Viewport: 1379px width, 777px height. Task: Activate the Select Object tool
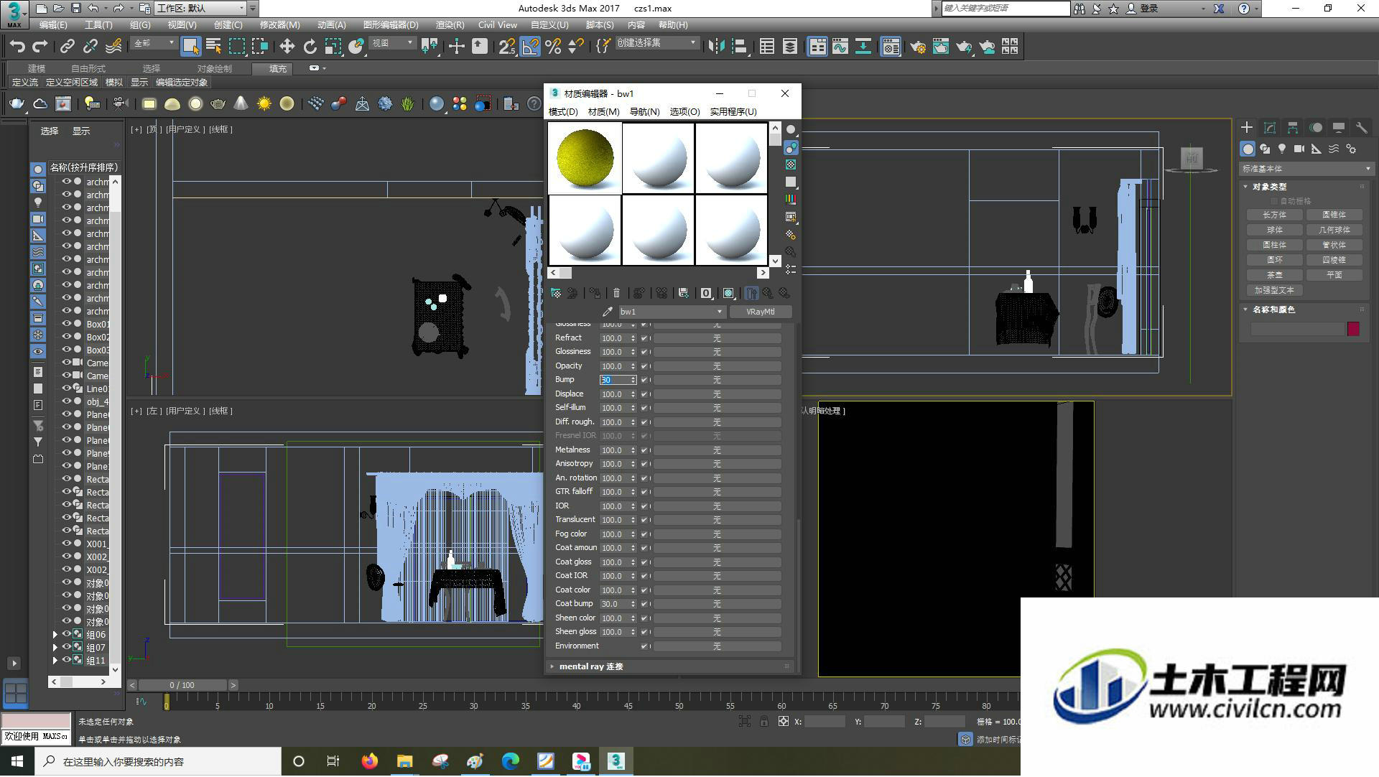coord(190,47)
